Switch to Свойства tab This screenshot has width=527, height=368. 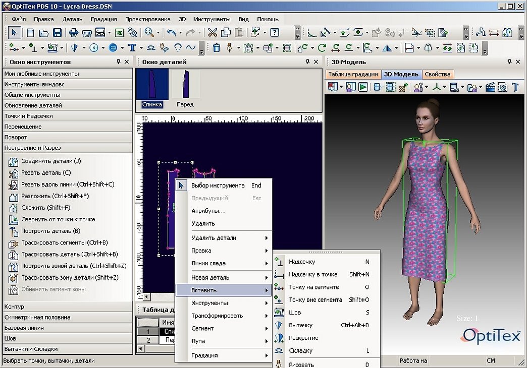(x=437, y=74)
